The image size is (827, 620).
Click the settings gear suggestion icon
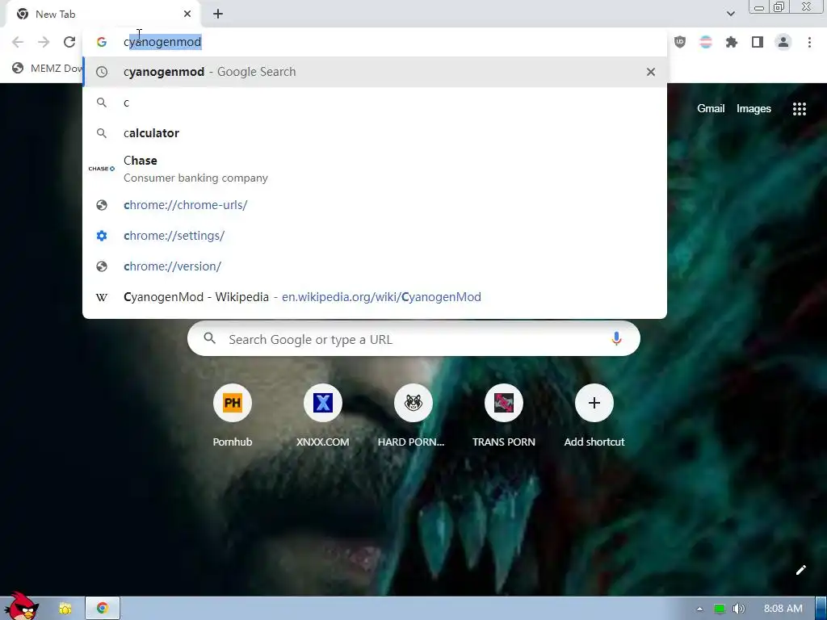(102, 236)
